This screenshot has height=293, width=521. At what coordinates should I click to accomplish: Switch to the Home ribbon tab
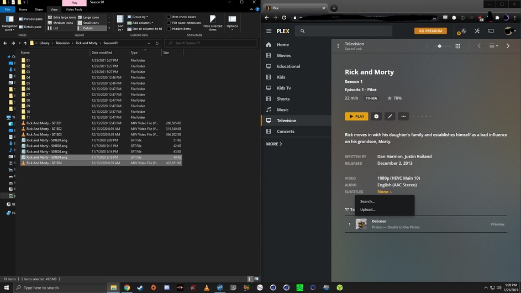coord(23,9)
